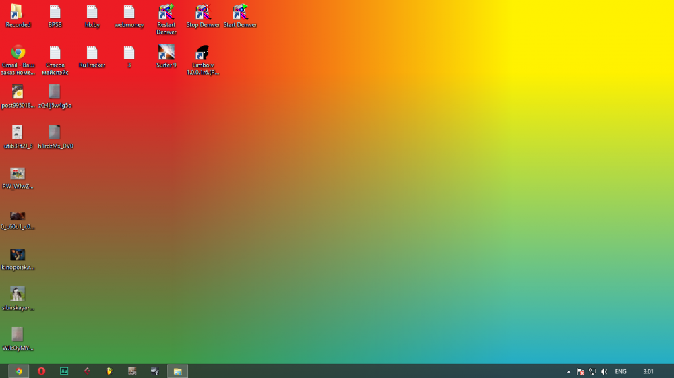Select the Surfer 9 shortcut
This screenshot has width=674, height=378.
point(166,53)
